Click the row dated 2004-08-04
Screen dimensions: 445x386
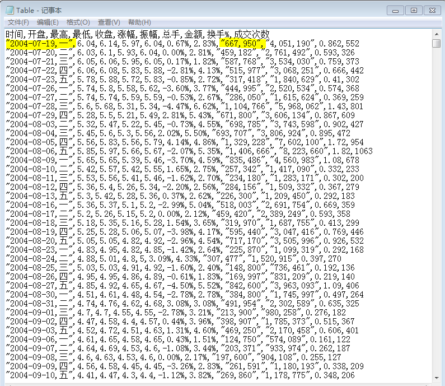[178, 133]
